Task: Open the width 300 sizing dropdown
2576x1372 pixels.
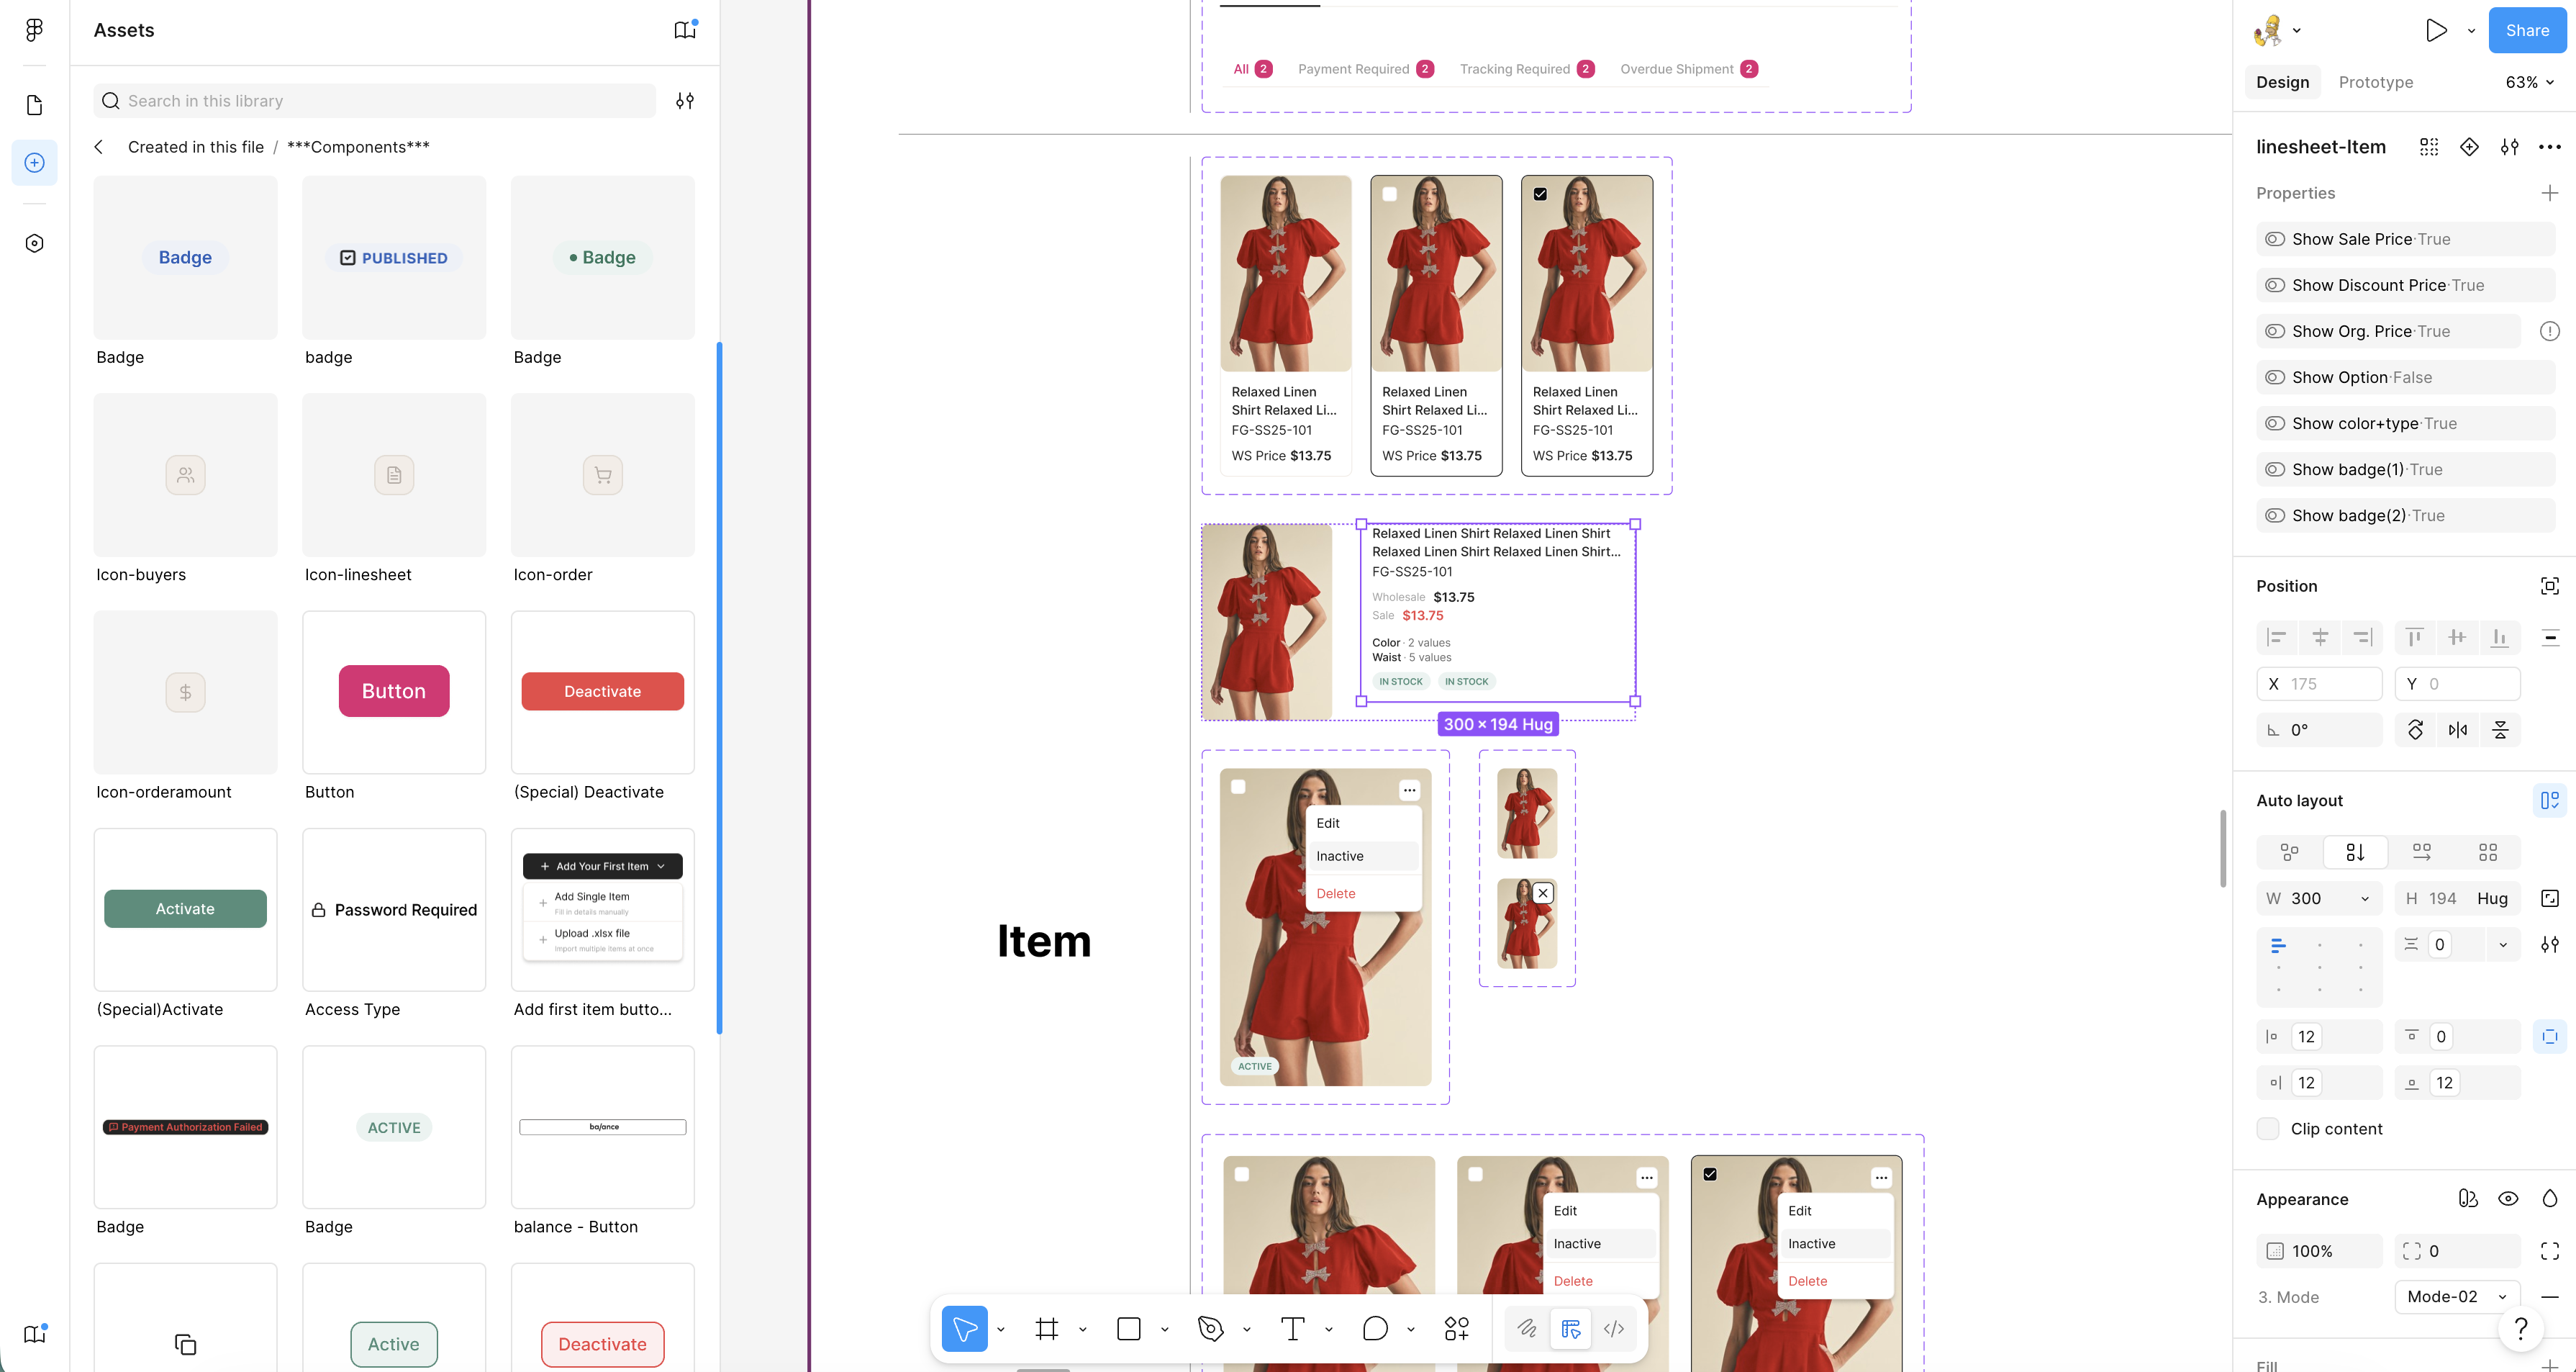Action: pos(2365,898)
